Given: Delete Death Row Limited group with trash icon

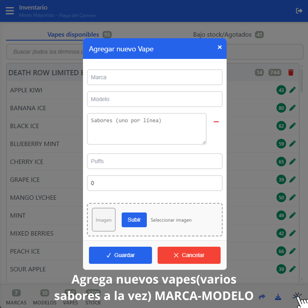Looking at the screenshot, I should pos(291,73).
